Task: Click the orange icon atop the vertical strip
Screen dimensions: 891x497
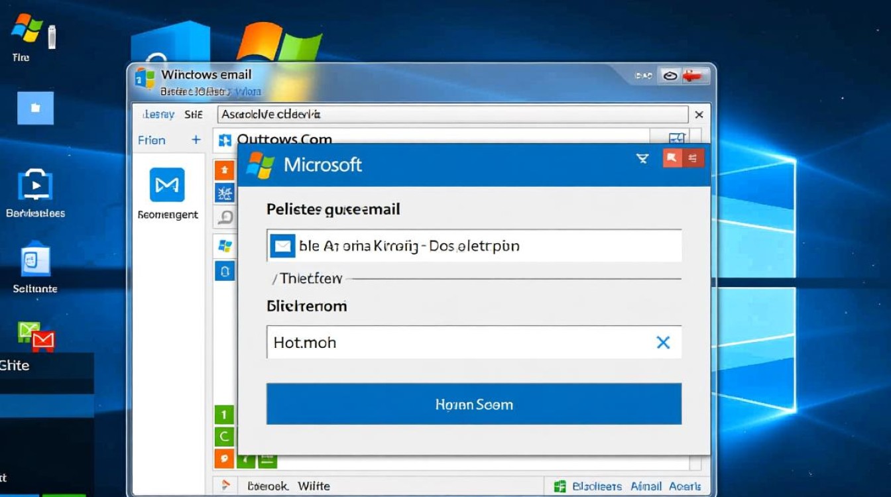Action: (x=225, y=170)
